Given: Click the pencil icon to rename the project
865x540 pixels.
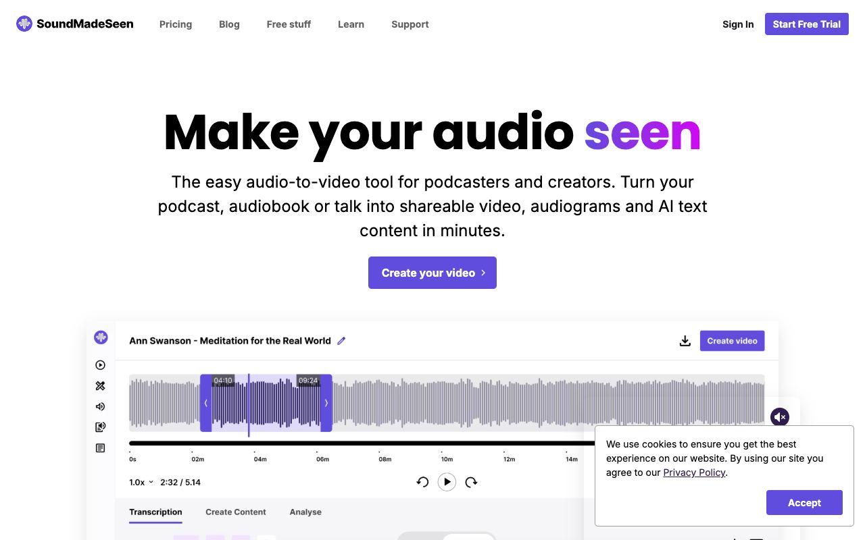Looking at the screenshot, I should [x=341, y=341].
